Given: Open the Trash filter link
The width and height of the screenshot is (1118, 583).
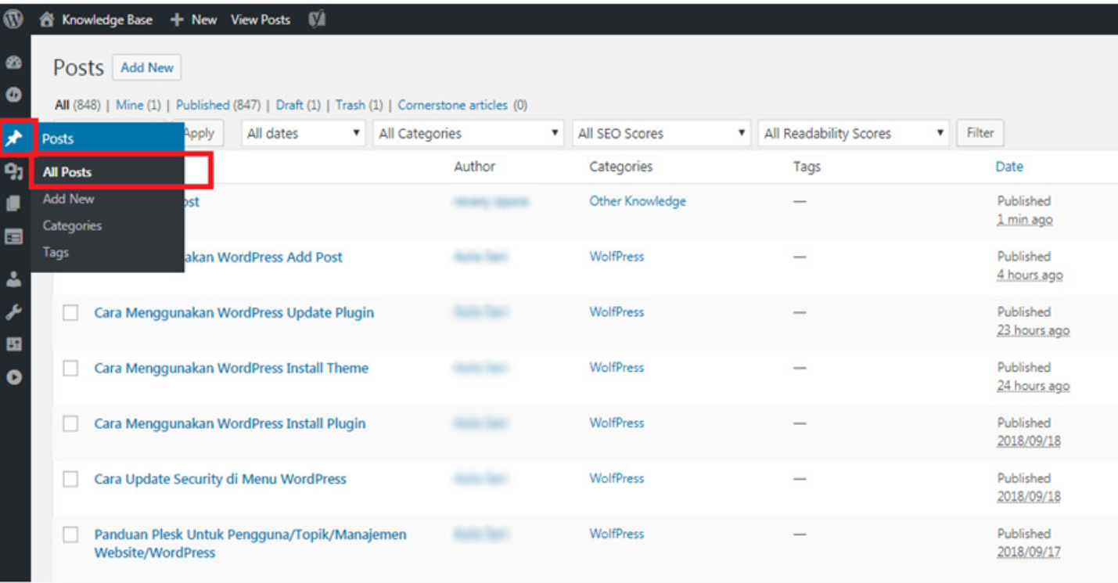Looking at the screenshot, I should coord(350,105).
